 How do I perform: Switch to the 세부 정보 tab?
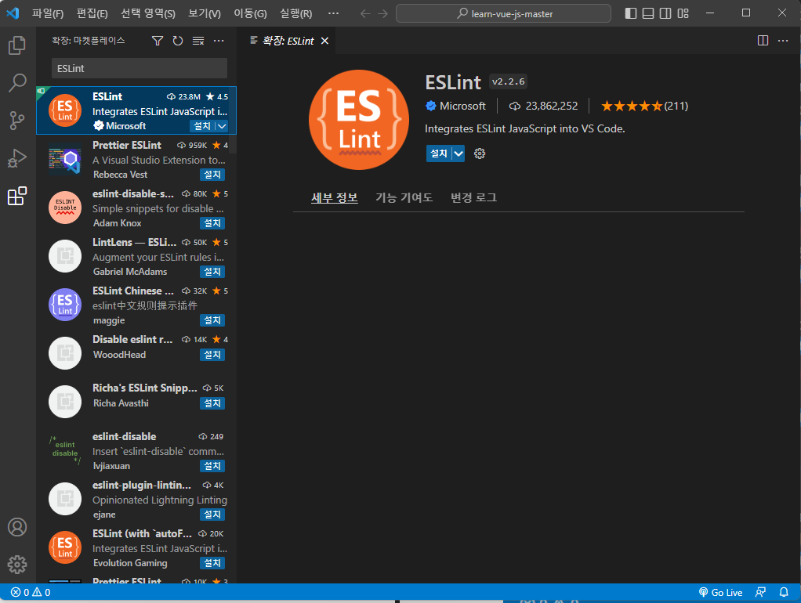pos(335,197)
